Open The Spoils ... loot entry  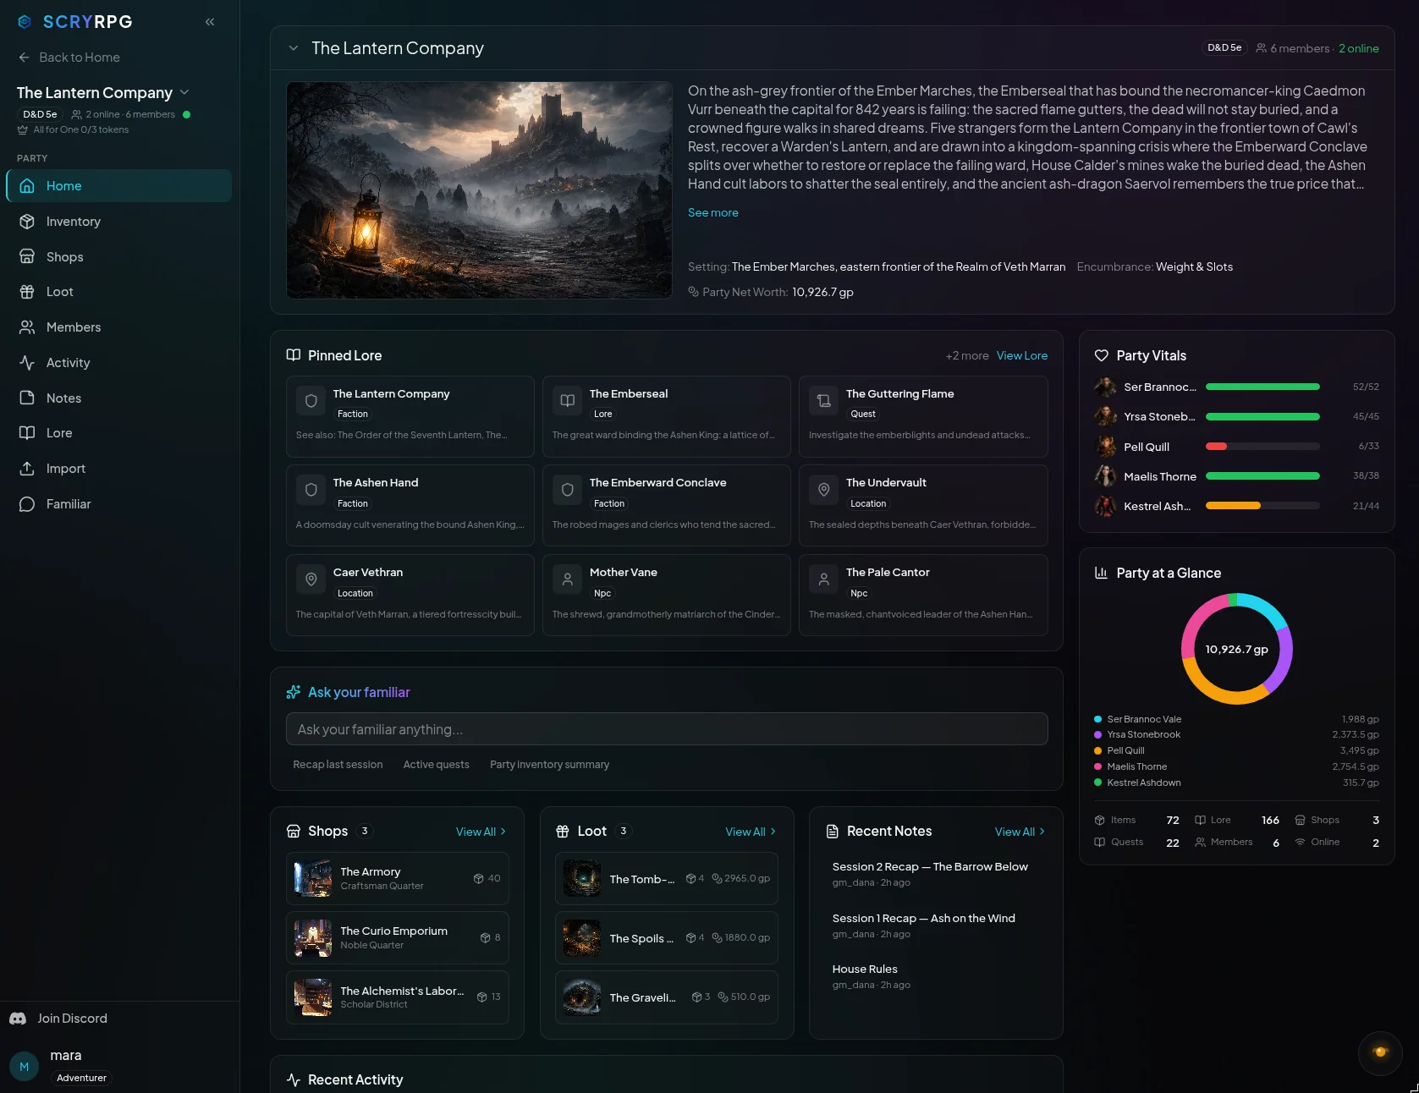[667, 938]
